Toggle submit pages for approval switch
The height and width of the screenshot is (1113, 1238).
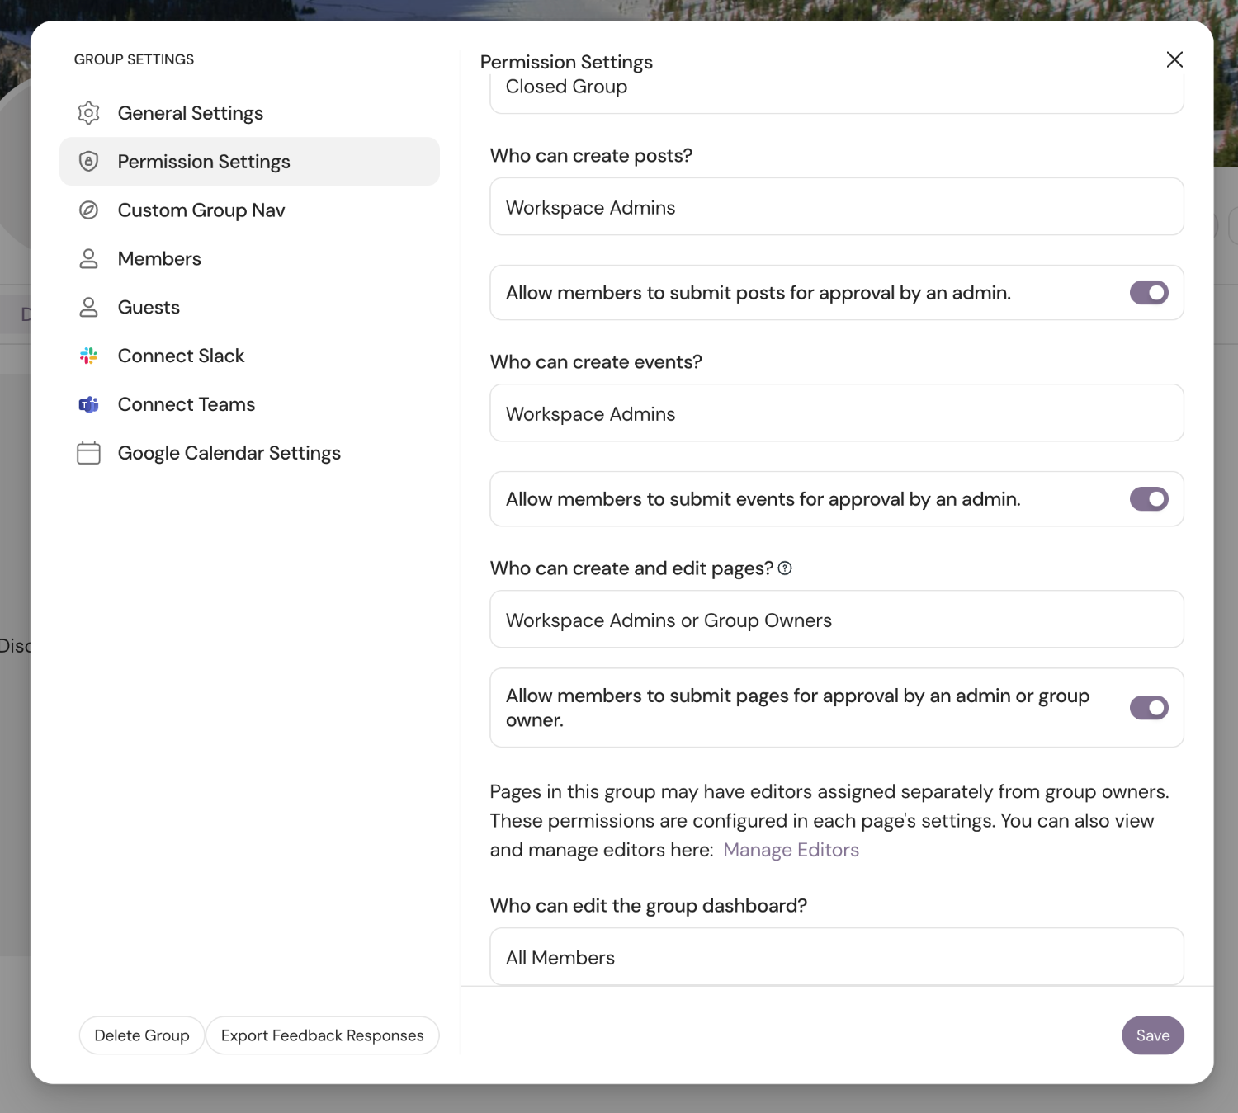point(1149,708)
